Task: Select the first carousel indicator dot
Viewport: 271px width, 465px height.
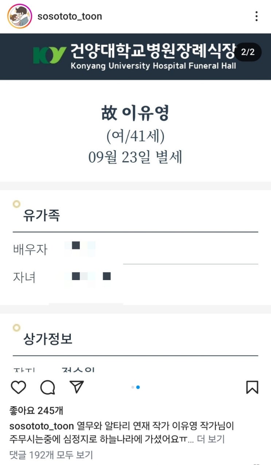Action: tap(133, 387)
